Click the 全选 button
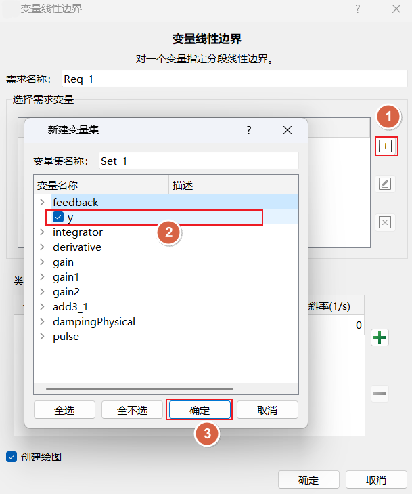The height and width of the screenshot is (494, 412). tap(64, 410)
